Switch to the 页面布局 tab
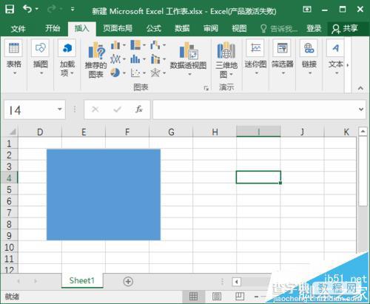370x304 pixels. (x=118, y=28)
